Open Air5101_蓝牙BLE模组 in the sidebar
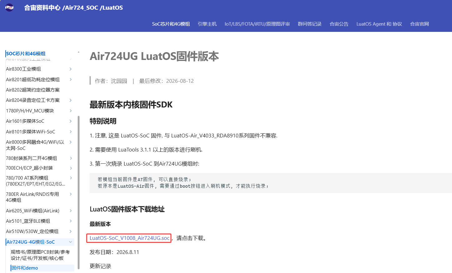This screenshot has width=452, height=273. click(28, 221)
